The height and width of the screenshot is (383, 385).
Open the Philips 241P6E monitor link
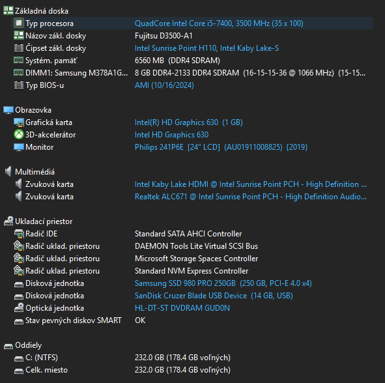pos(221,147)
